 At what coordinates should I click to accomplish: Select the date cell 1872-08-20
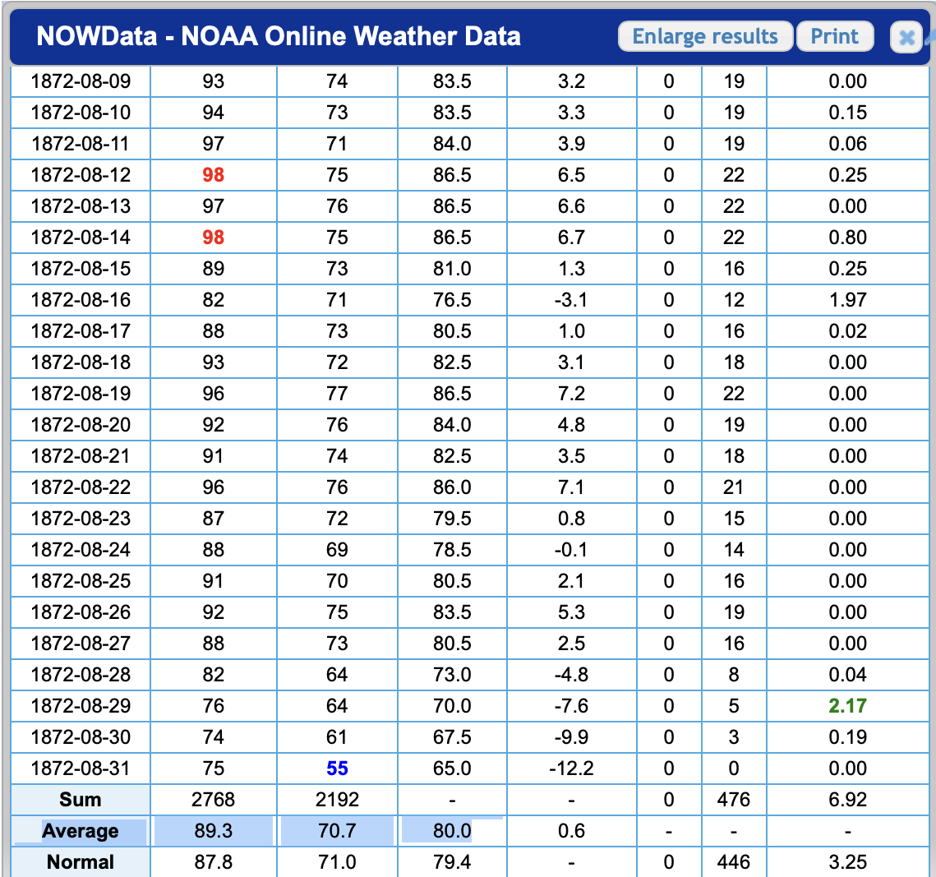coord(81,424)
